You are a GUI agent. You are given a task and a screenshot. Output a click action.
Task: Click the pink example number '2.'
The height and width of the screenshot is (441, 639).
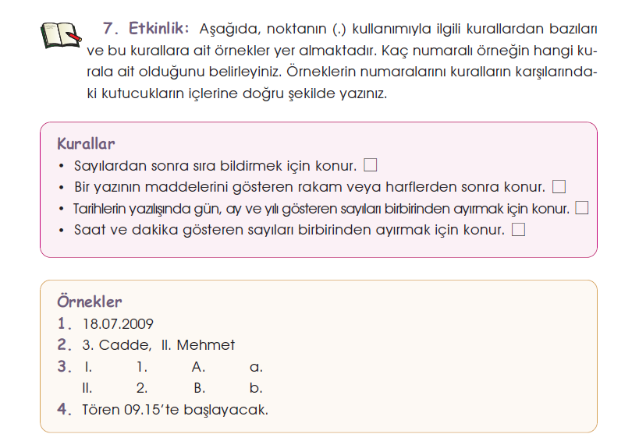[x=64, y=345]
